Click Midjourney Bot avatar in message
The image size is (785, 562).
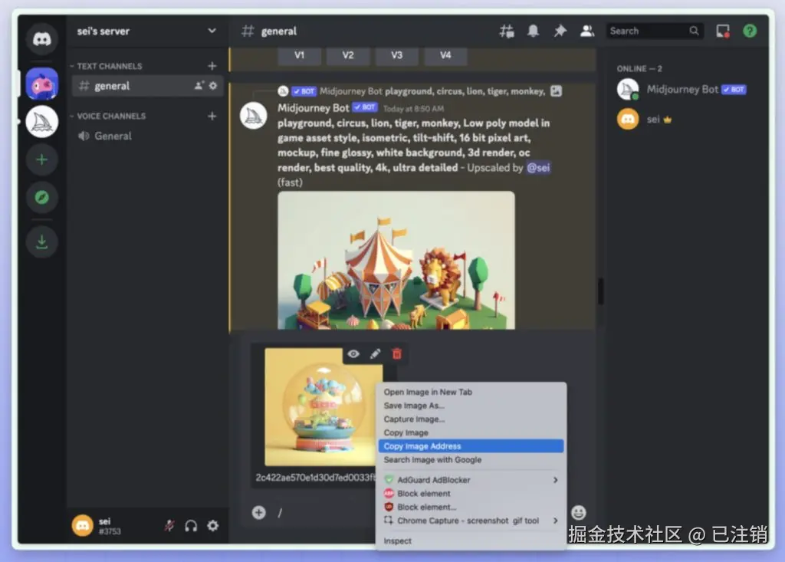(253, 116)
